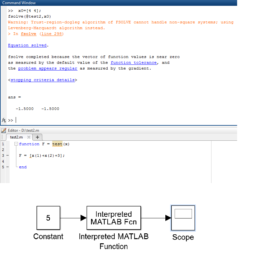The height and width of the screenshot is (276, 273).
Task: Add a new editor tab with plus button
Action: click(37, 137)
